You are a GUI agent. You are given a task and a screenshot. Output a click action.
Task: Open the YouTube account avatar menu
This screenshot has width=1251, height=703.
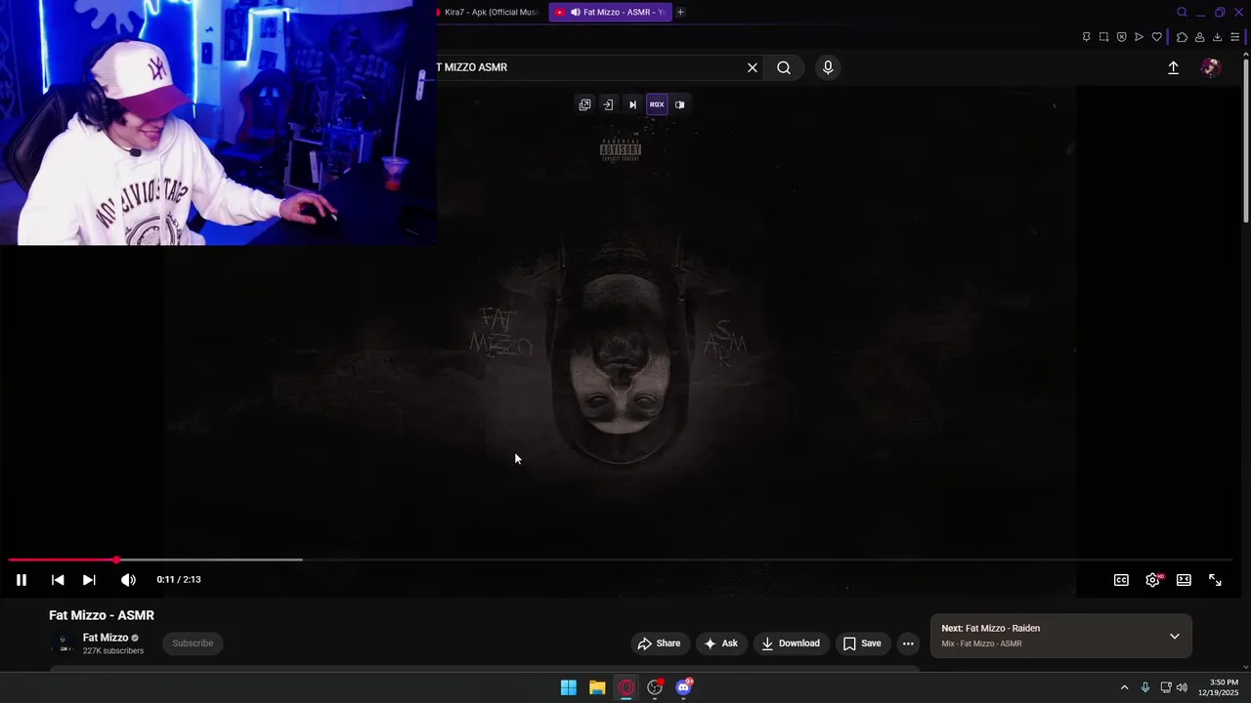(1211, 67)
